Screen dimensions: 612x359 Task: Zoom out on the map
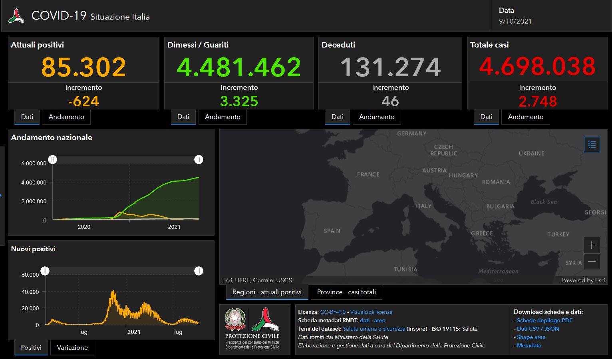tap(592, 262)
